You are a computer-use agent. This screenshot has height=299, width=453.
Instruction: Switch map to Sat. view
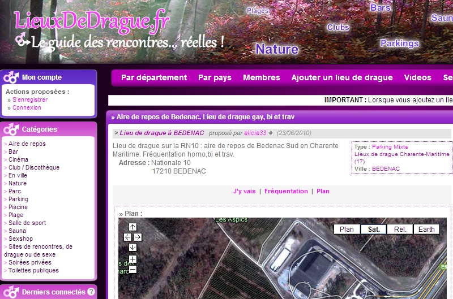tap(374, 229)
